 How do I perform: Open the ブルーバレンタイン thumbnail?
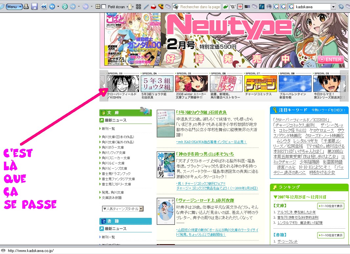295,83
